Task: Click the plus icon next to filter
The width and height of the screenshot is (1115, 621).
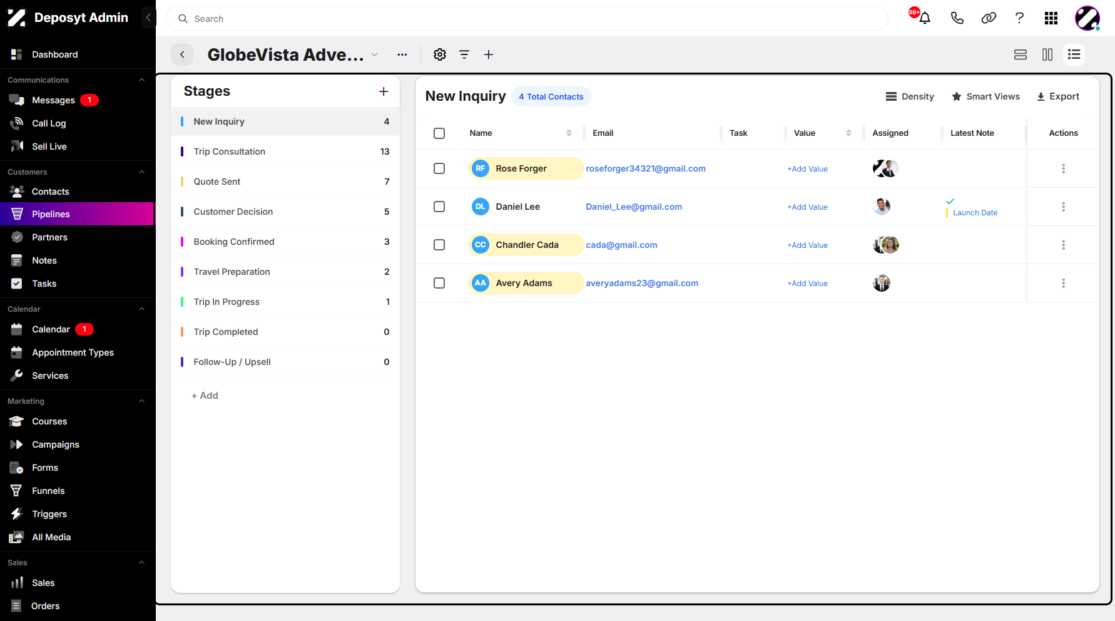Action: (489, 54)
